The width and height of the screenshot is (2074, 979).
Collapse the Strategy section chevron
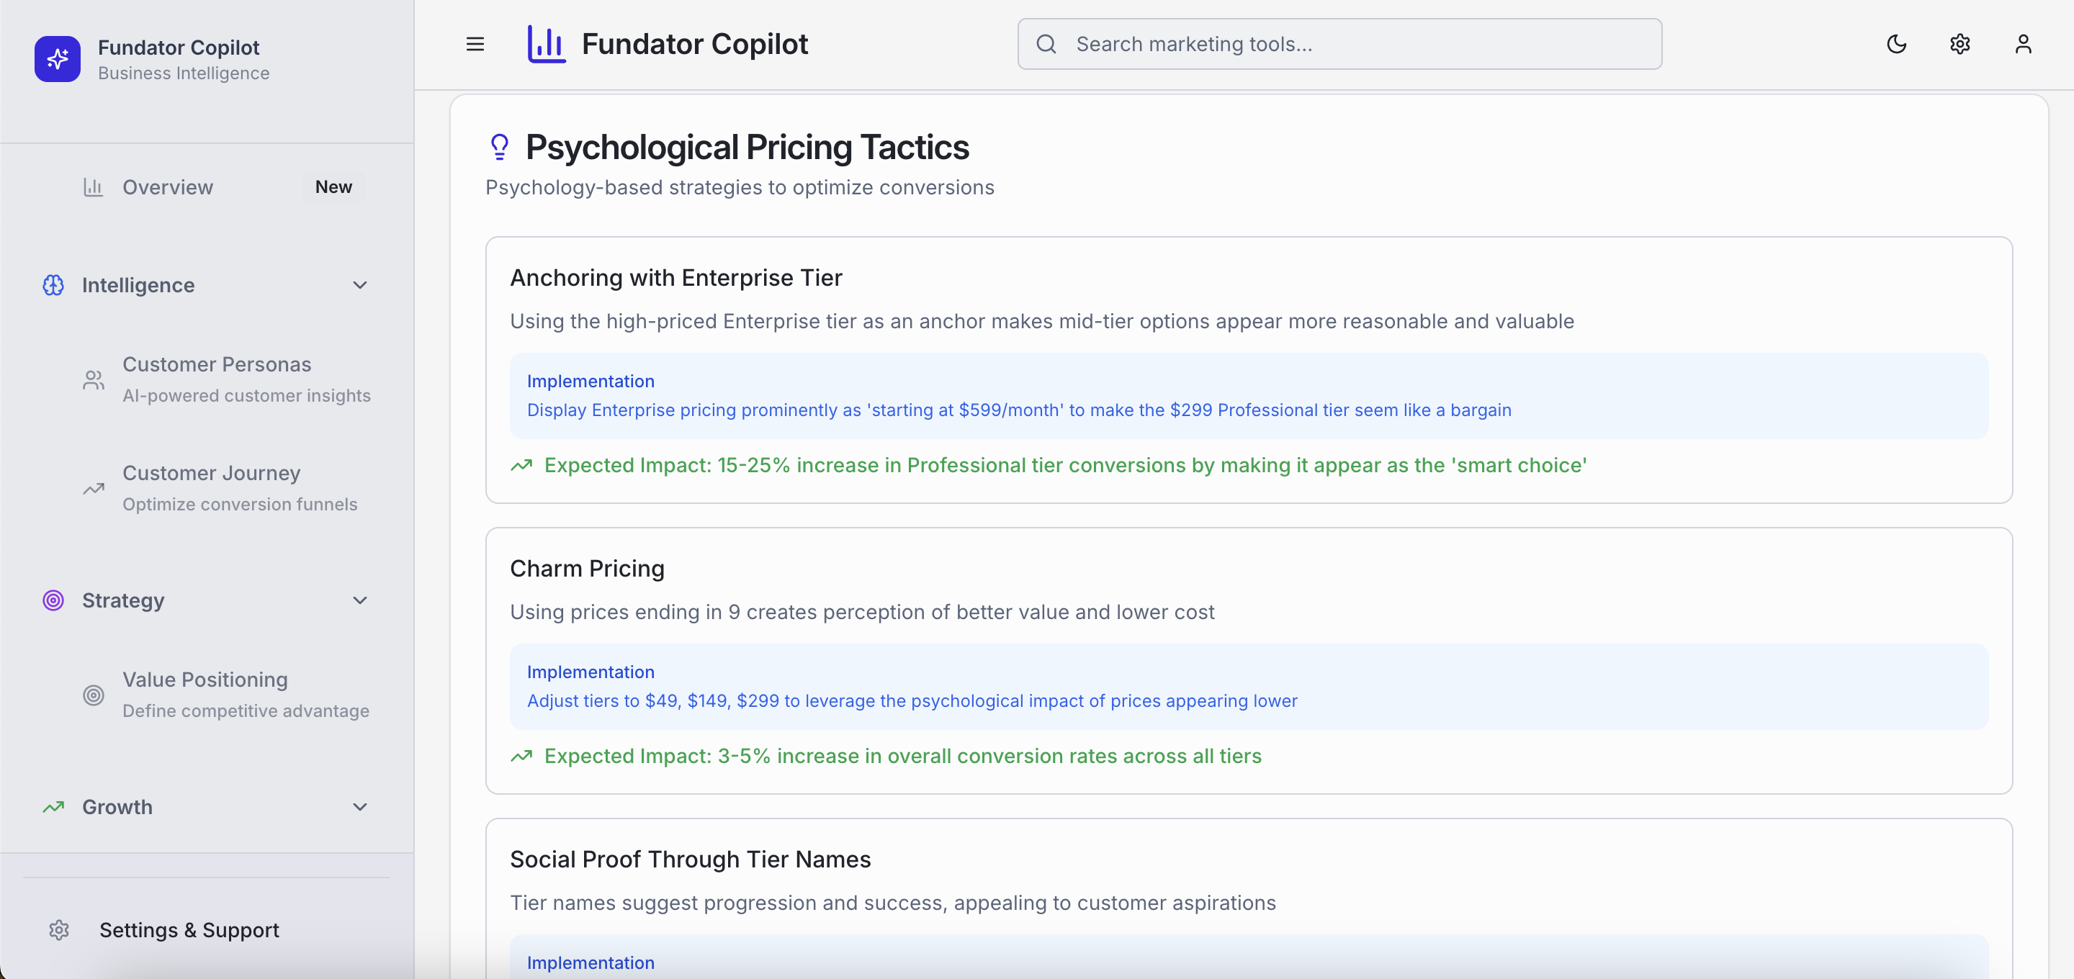360,600
